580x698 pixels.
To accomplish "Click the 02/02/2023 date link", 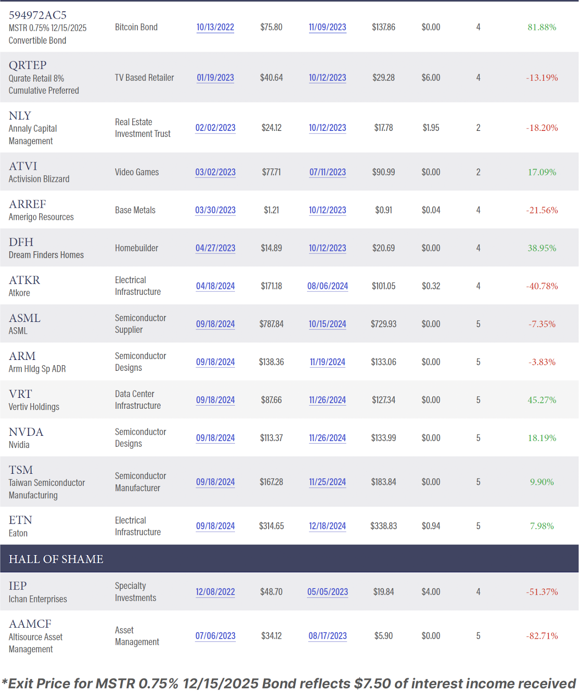I will (215, 128).
